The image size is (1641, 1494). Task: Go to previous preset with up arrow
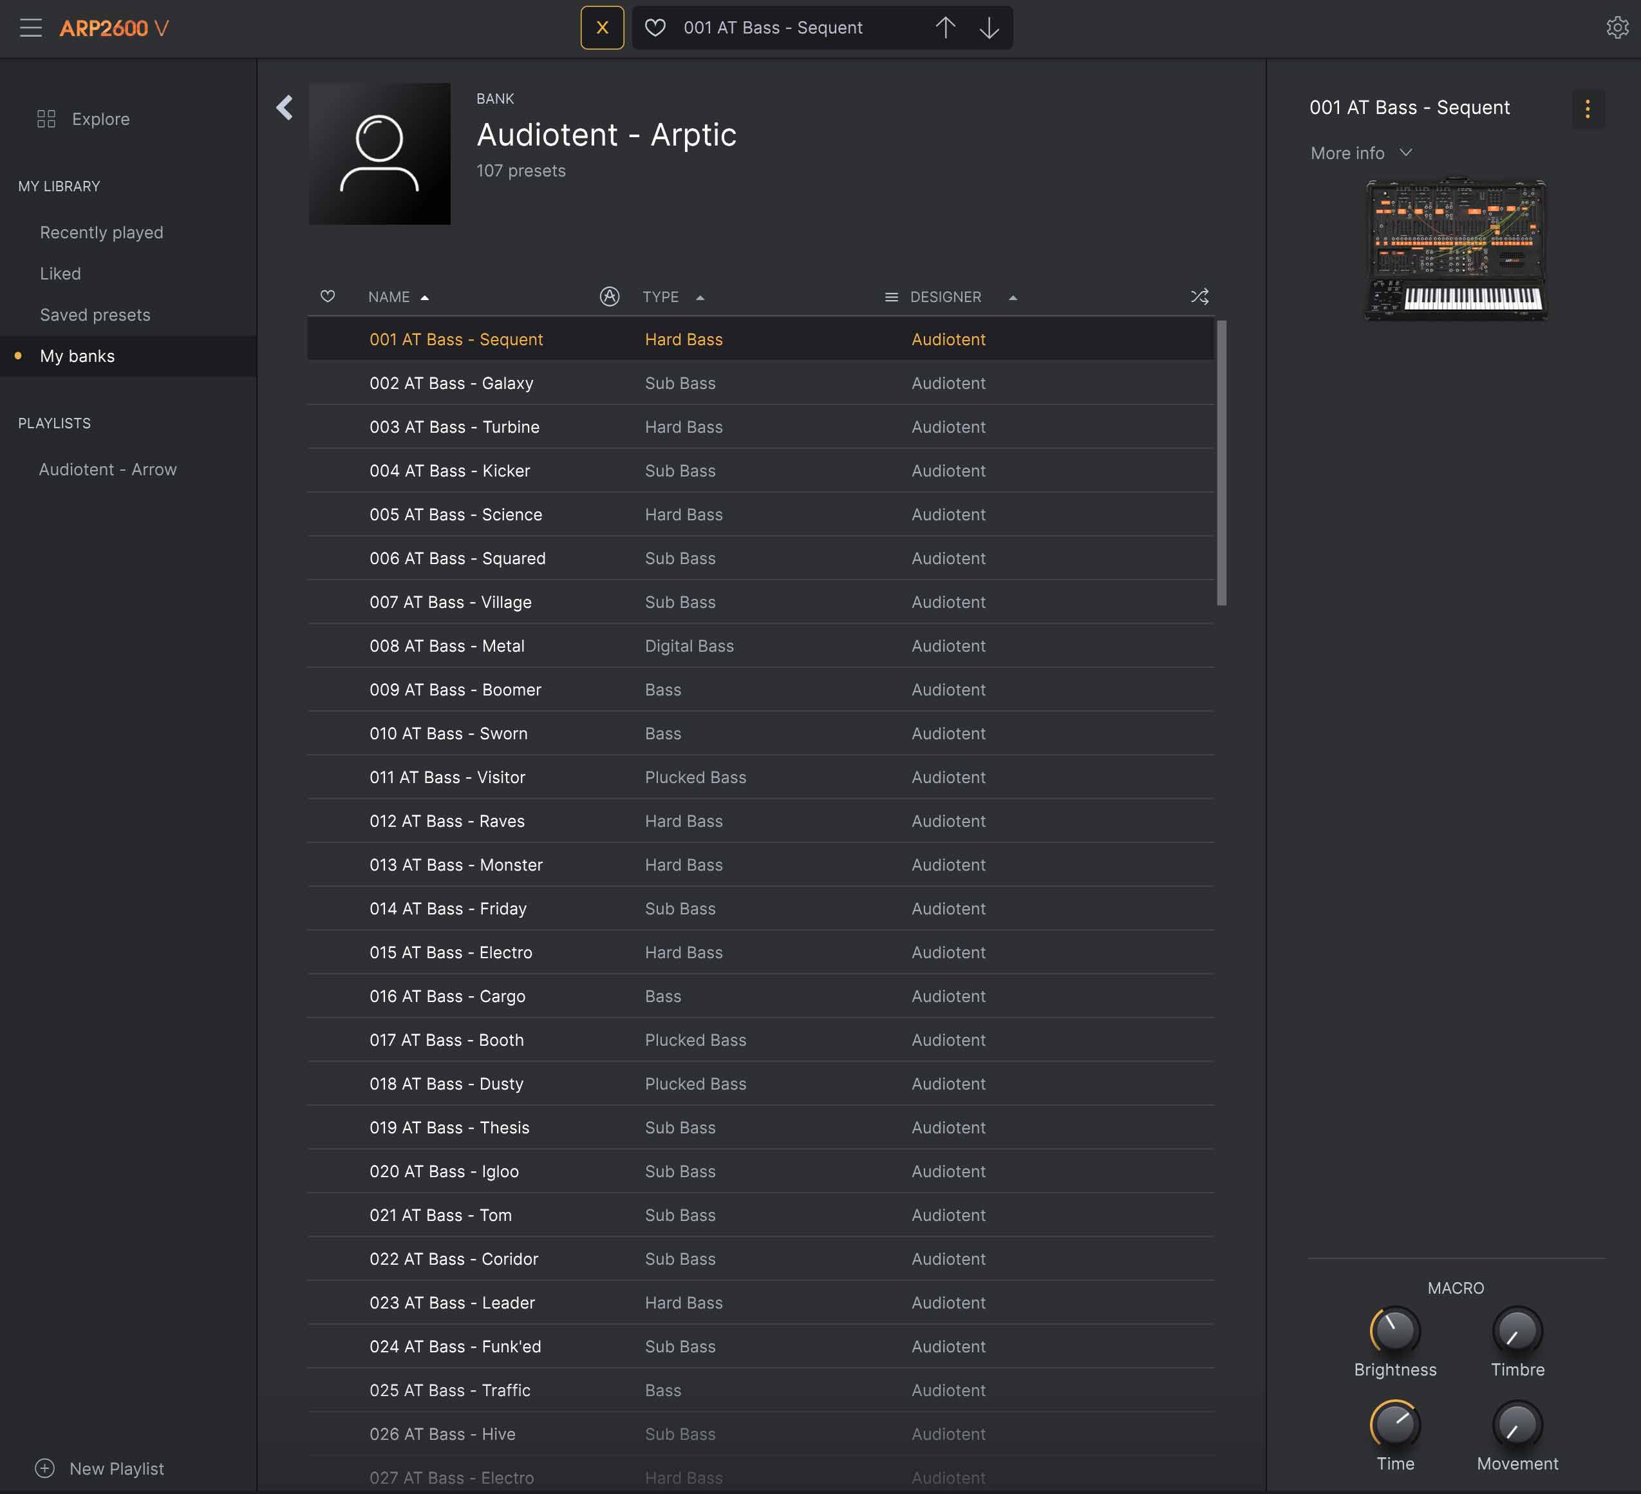pyautogui.click(x=945, y=28)
